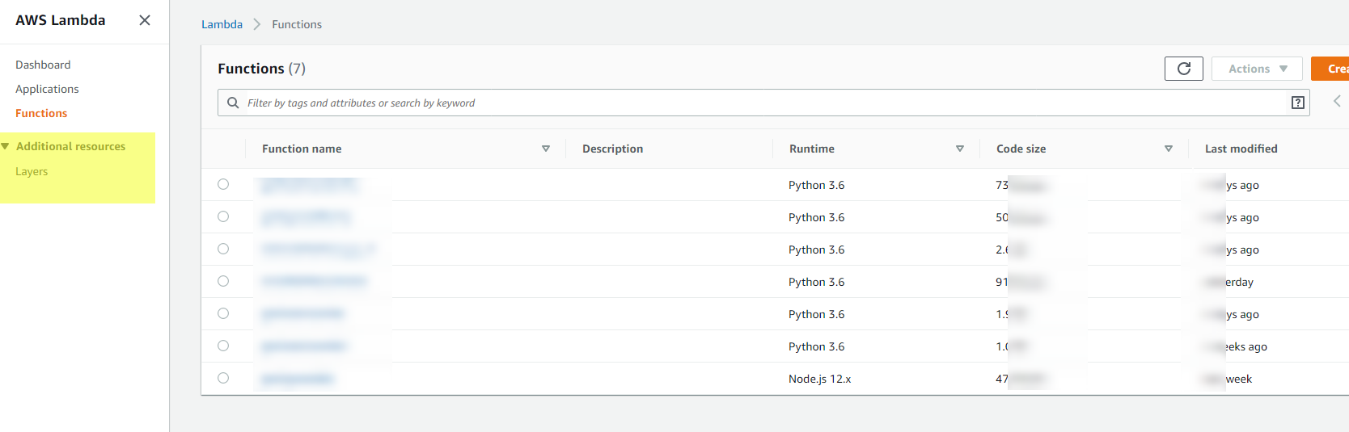Sort by Runtime column arrow
Image resolution: width=1349 pixels, height=432 pixels.
pyautogui.click(x=960, y=149)
